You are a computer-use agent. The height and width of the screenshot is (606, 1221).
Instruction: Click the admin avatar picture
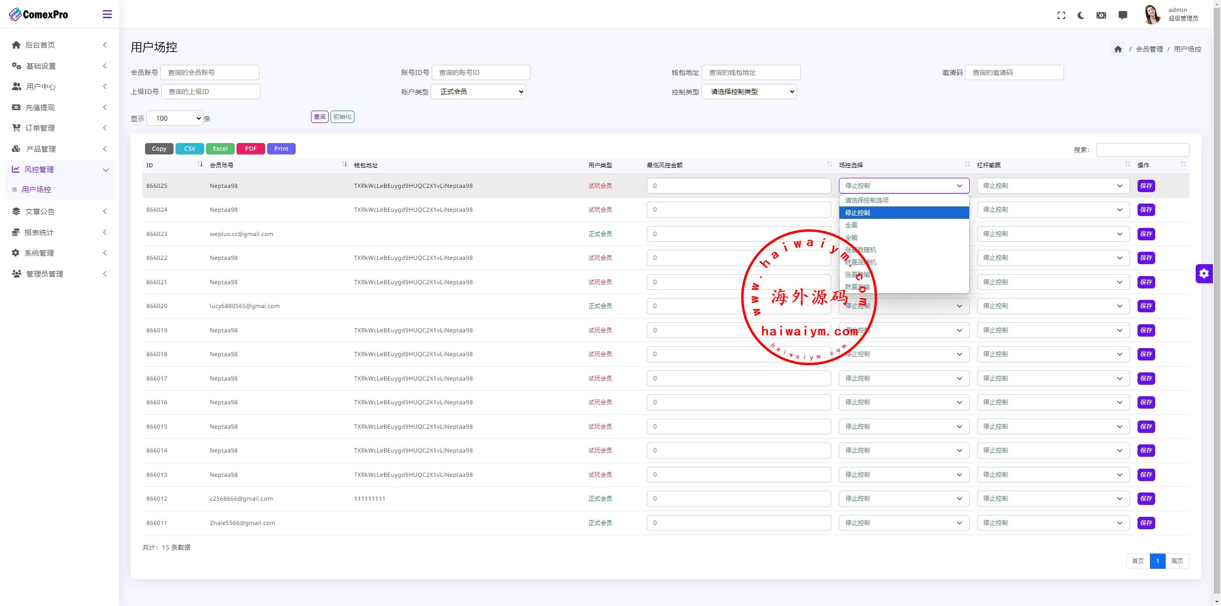(x=1152, y=14)
